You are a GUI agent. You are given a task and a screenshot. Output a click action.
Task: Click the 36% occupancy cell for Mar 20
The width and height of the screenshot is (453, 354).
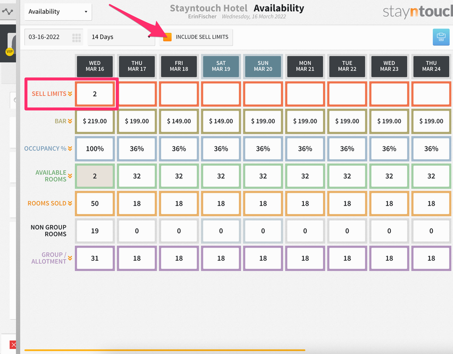coord(263,149)
